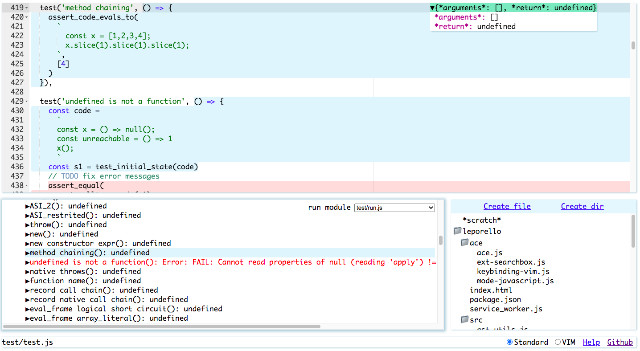Click the src folder icon
The image size is (640, 351).
coord(464,320)
